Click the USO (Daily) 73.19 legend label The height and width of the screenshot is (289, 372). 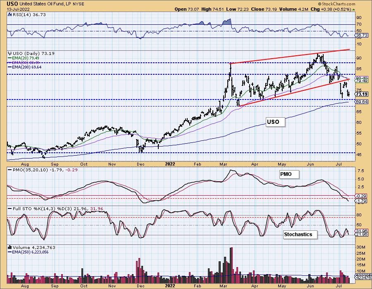point(33,53)
